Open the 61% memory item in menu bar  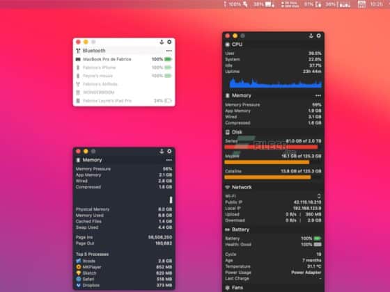[x=313, y=4]
